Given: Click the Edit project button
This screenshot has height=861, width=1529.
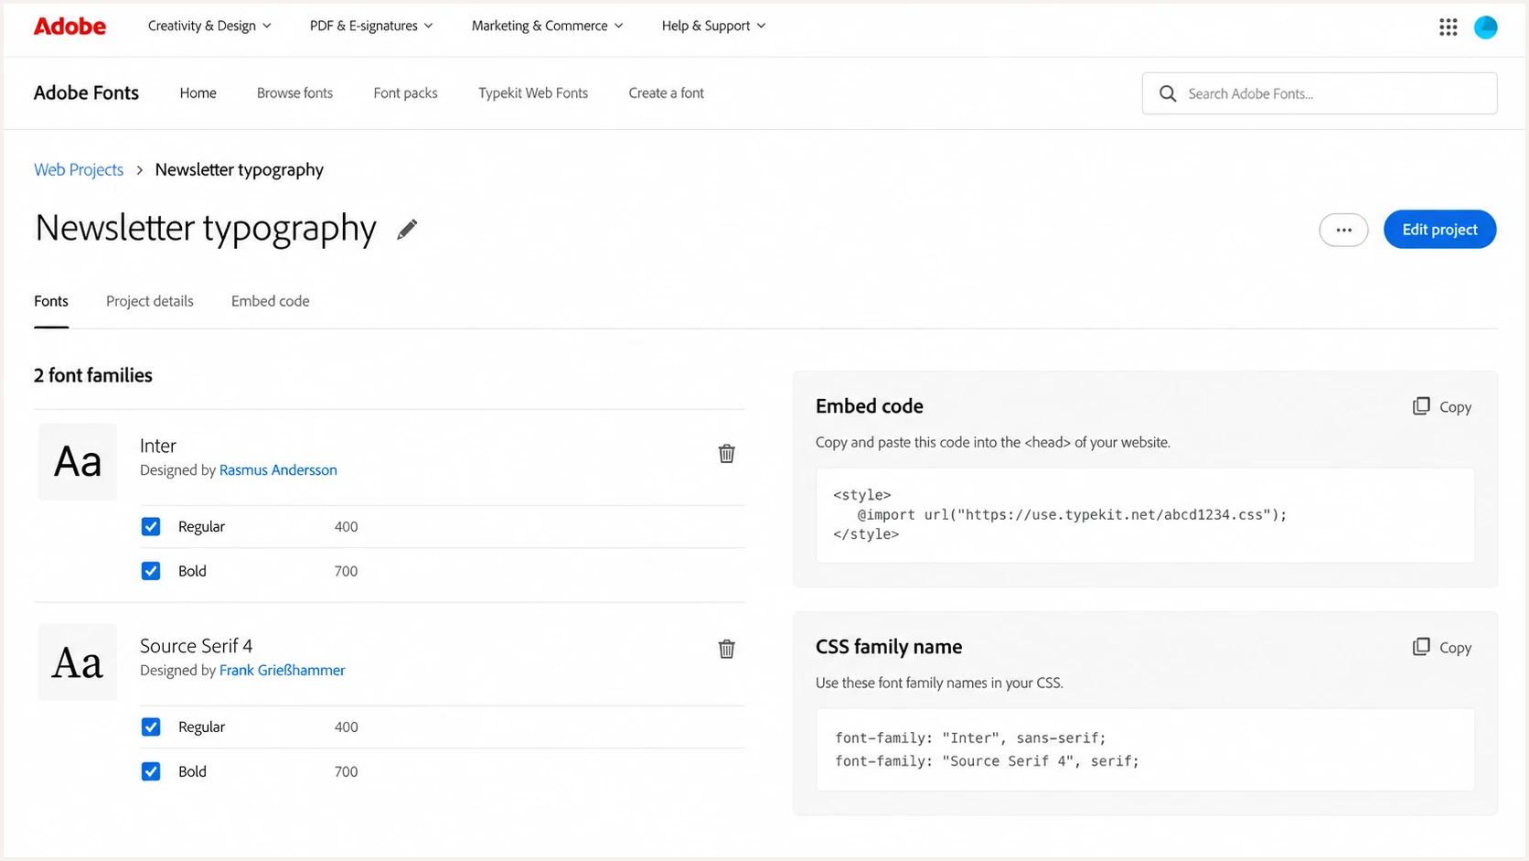Looking at the screenshot, I should [1439, 230].
